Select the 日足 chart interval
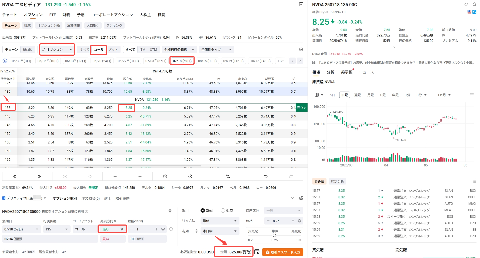This screenshot has height=258, width=480. [345, 95]
